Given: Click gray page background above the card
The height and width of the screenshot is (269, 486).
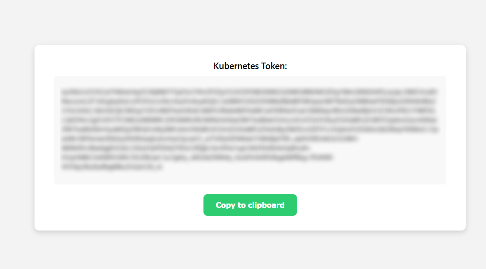Looking at the screenshot, I should 243,22.
